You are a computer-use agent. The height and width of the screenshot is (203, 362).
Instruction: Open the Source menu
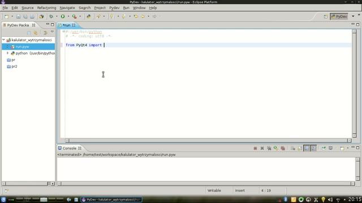[x=28, y=7]
